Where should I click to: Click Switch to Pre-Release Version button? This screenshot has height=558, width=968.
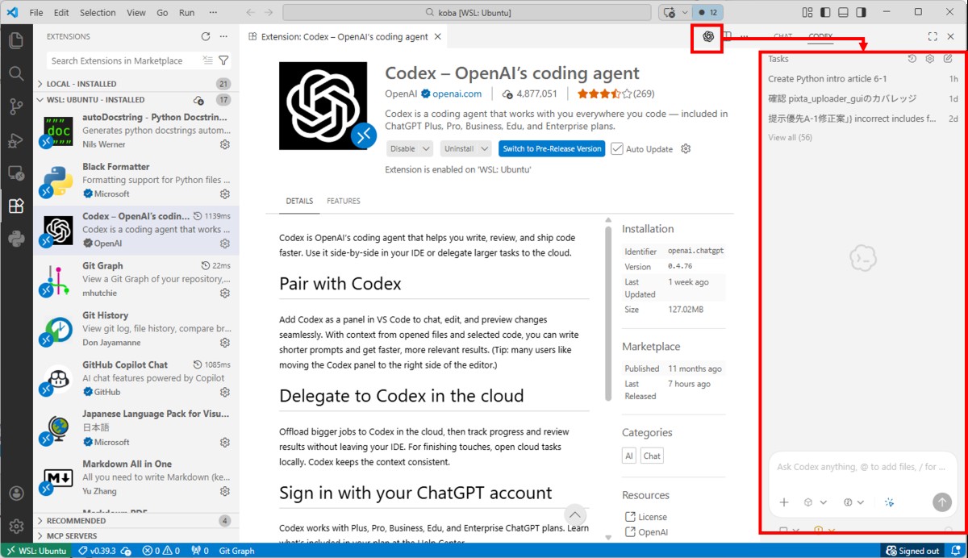(551, 149)
